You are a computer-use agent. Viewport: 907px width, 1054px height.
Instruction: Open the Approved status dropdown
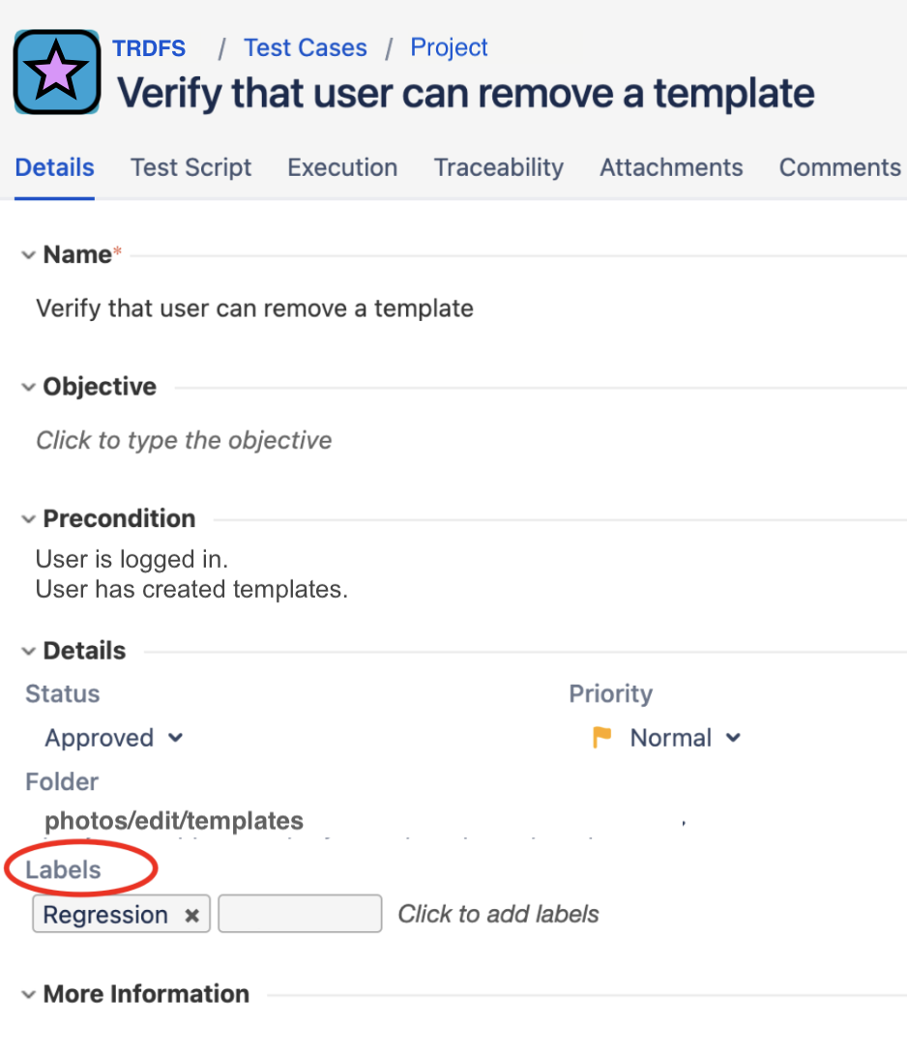pos(114,738)
